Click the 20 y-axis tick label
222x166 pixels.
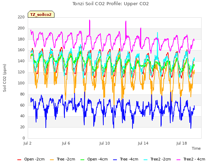pyautogui.click(x=22, y=127)
